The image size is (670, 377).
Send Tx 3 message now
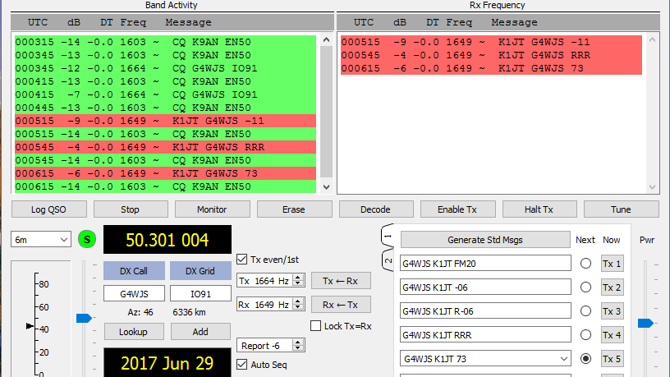[612, 311]
